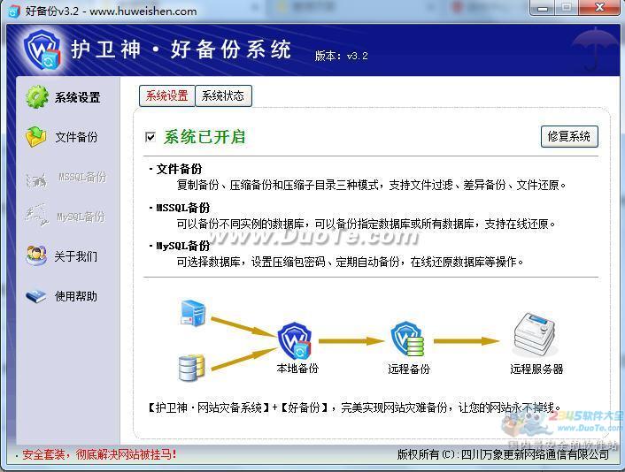The image size is (625, 472).
Task: Click the 系统已开启 green status text
Action: tap(204, 137)
